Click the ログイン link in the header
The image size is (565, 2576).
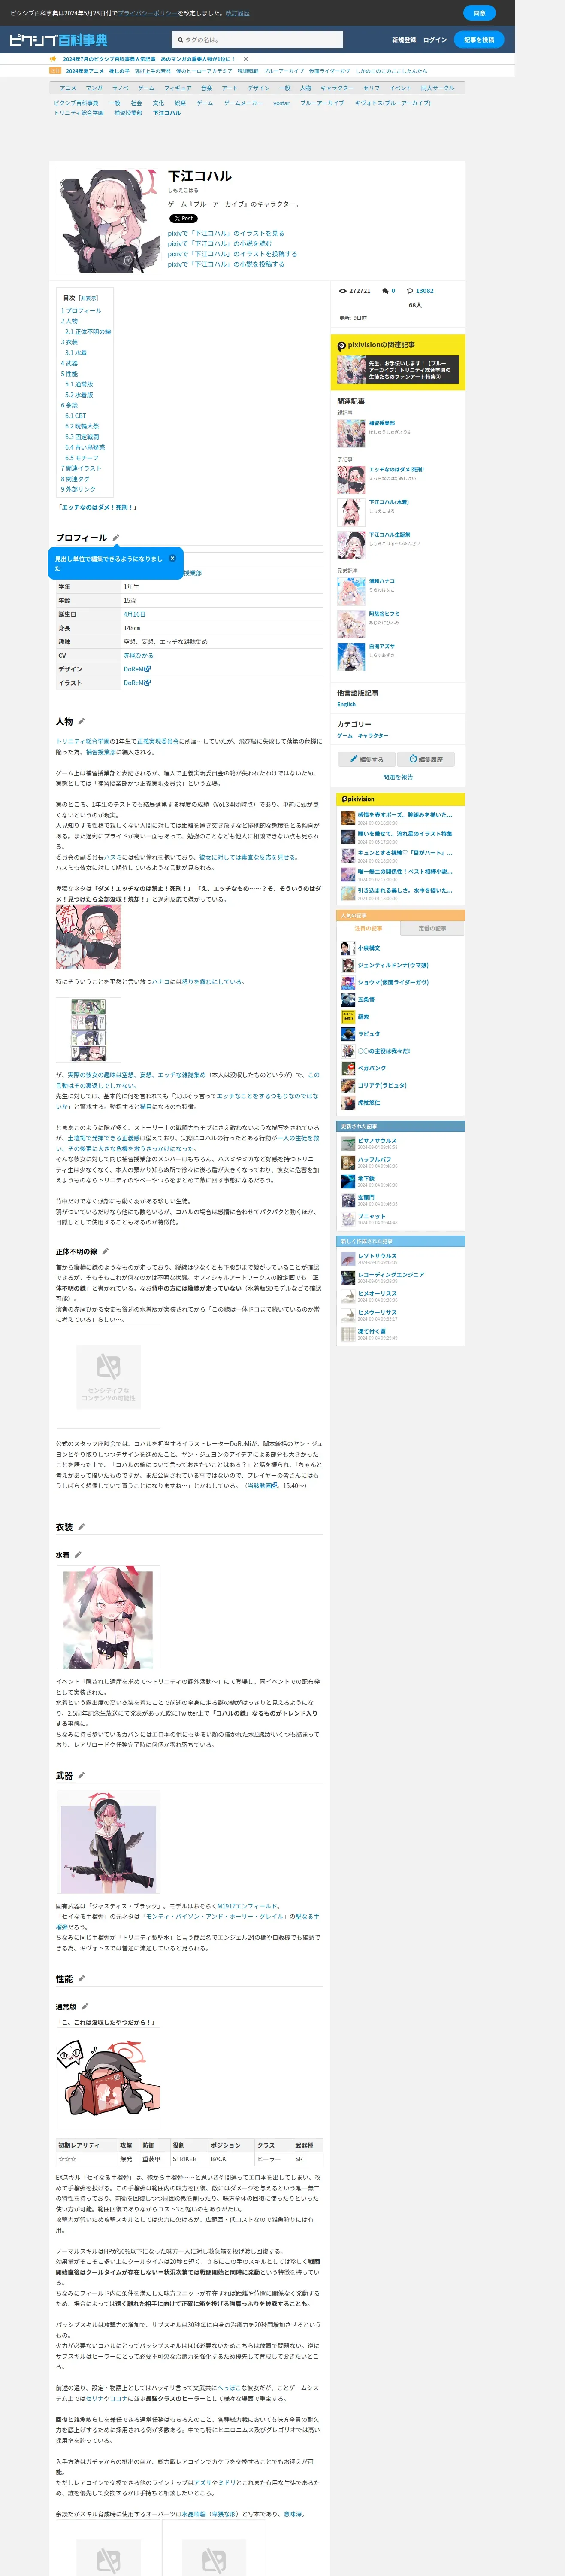[x=435, y=40]
